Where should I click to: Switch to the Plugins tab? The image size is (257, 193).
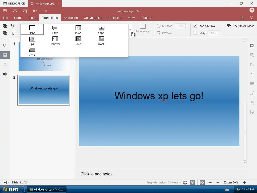pyautogui.click(x=146, y=18)
